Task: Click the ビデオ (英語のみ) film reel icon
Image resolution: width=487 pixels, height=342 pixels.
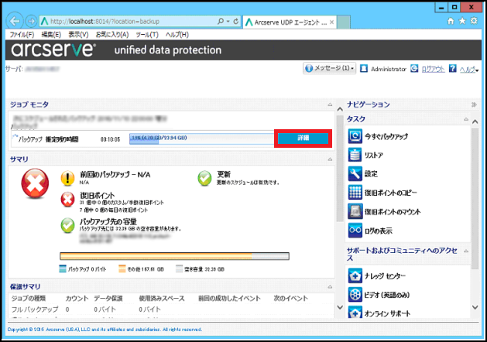Action: [355, 295]
